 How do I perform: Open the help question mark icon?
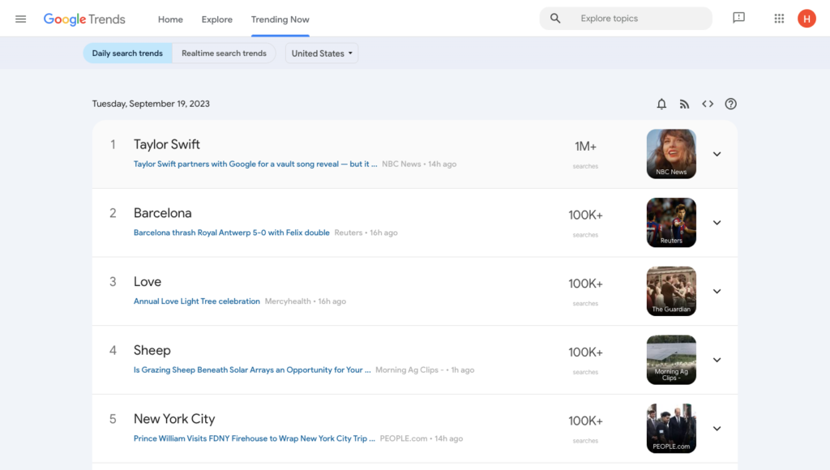[730, 104]
